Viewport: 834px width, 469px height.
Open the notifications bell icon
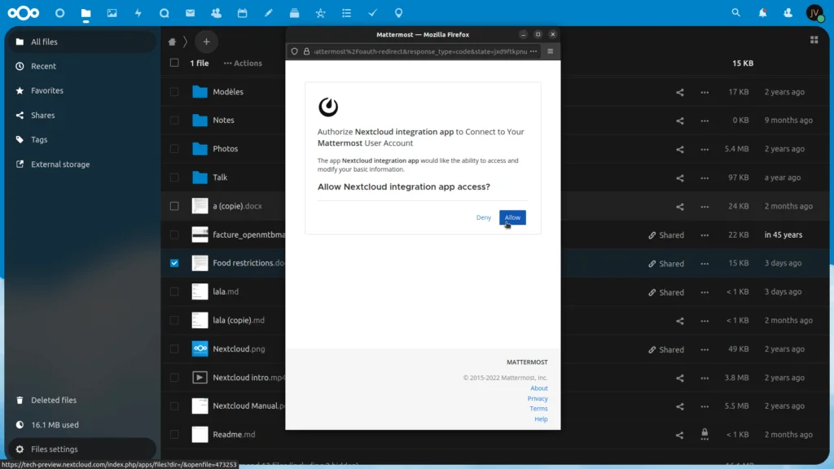(x=762, y=13)
